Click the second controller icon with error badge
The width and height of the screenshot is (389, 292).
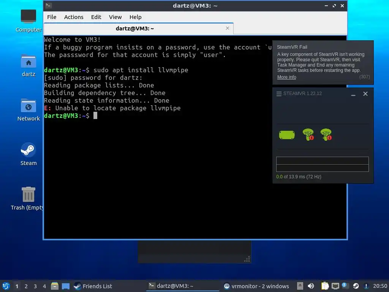(x=326, y=135)
